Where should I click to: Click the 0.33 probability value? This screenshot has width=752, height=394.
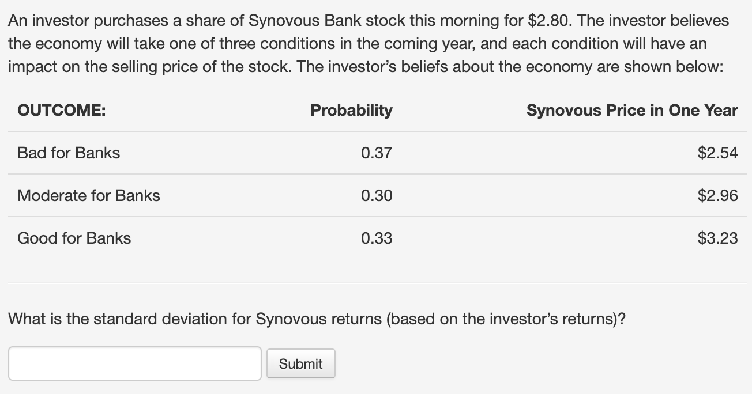point(376,238)
